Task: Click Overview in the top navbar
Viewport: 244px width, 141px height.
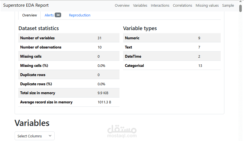Action: click(122, 5)
